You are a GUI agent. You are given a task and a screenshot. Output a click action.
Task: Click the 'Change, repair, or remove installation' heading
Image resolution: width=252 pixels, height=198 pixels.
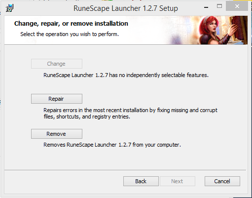[x=71, y=24]
